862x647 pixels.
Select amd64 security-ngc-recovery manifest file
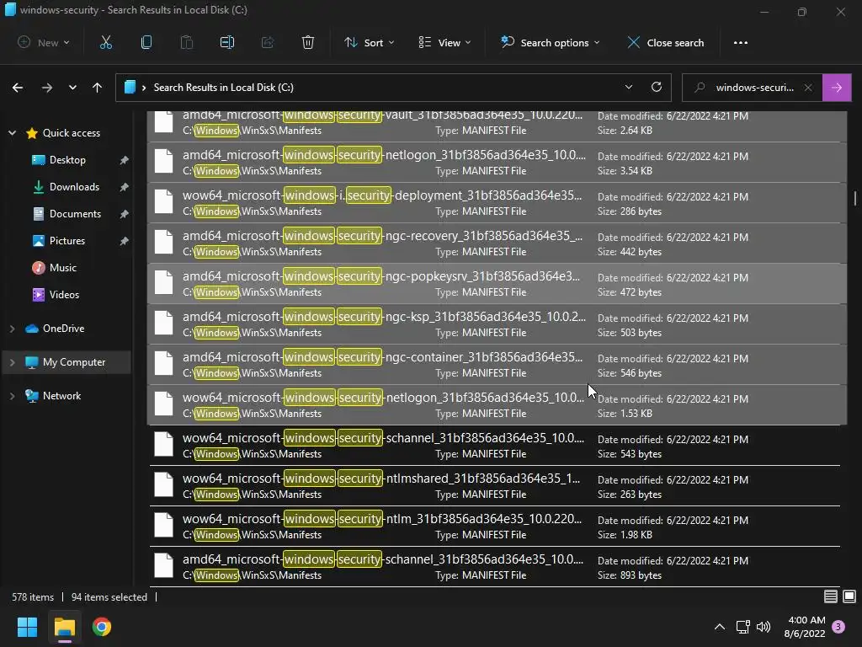coord(497,243)
